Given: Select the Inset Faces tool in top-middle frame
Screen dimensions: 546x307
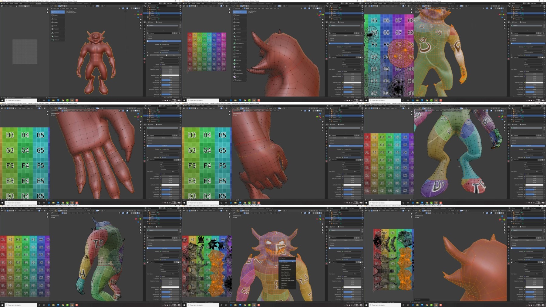Looking at the screenshot, I should click(240, 47).
